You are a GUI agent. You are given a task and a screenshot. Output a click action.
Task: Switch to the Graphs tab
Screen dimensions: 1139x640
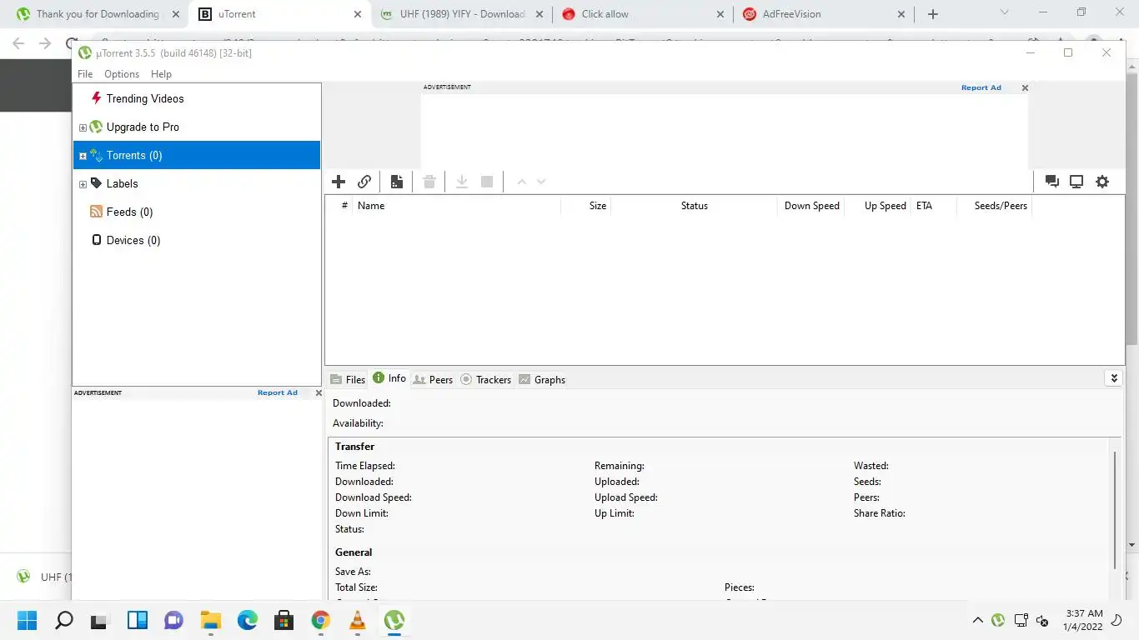[x=542, y=379]
